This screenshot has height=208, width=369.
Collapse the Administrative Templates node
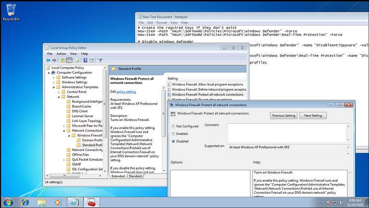coord(54,87)
